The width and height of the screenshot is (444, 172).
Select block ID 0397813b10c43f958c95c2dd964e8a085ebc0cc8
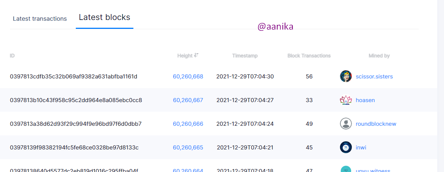[76, 100]
